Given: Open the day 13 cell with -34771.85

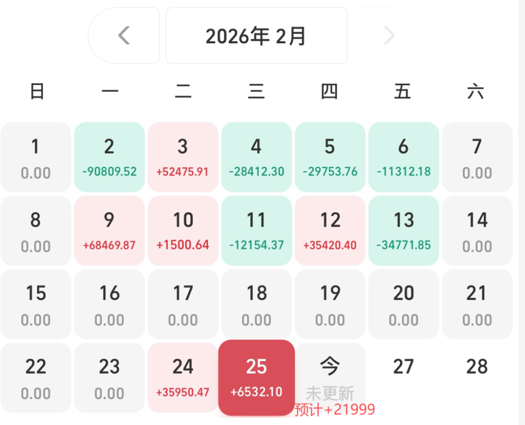Looking at the screenshot, I should tap(404, 231).
